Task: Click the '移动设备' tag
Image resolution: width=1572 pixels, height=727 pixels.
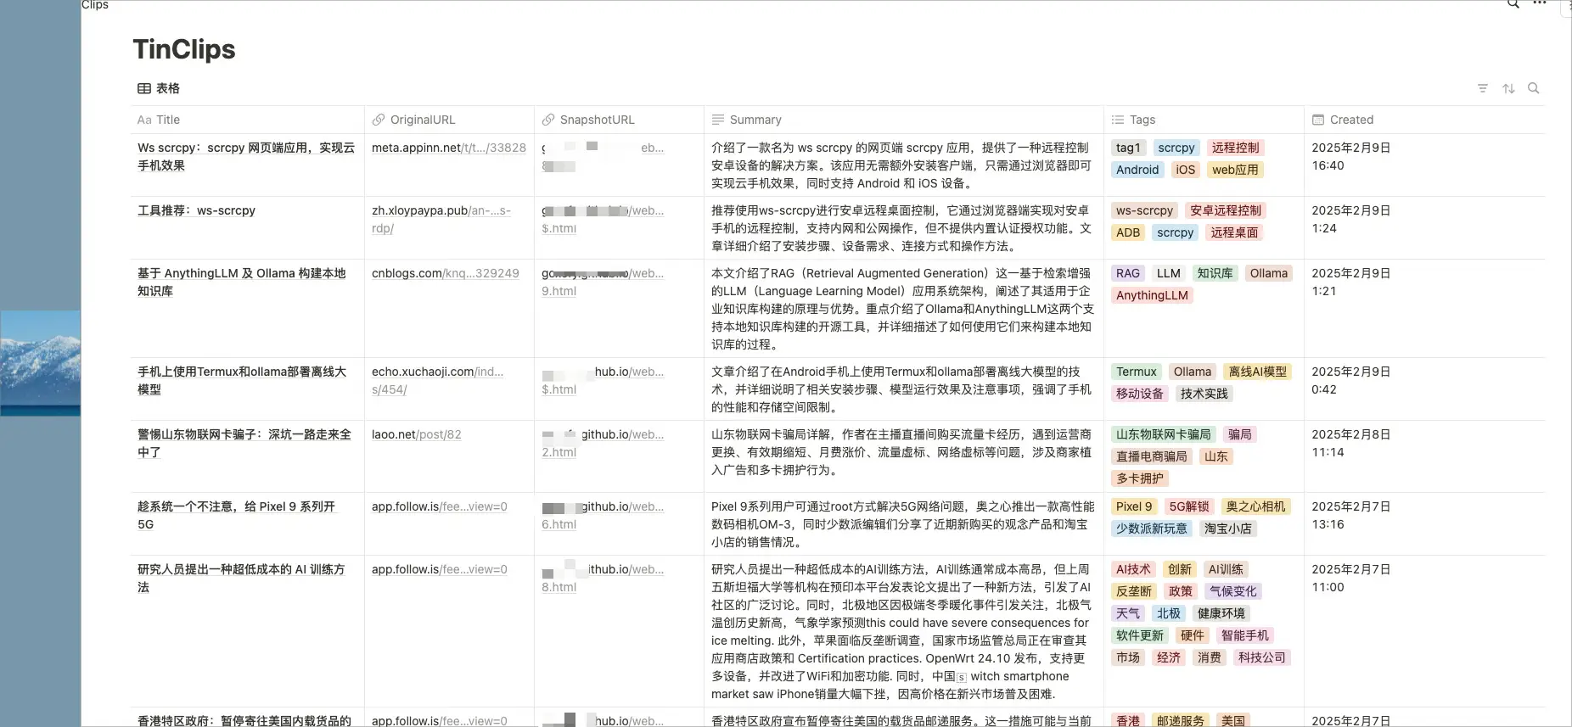Action: [x=1140, y=394]
